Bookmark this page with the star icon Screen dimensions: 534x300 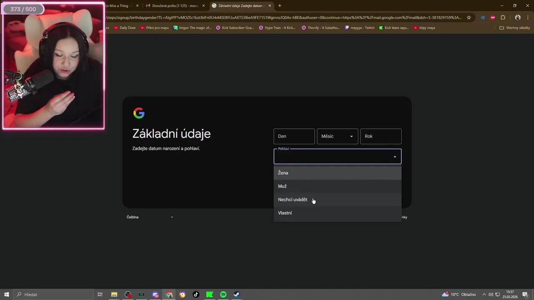pos(469,17)
